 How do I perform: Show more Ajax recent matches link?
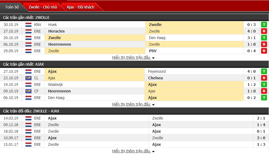[x=131, y=104]
